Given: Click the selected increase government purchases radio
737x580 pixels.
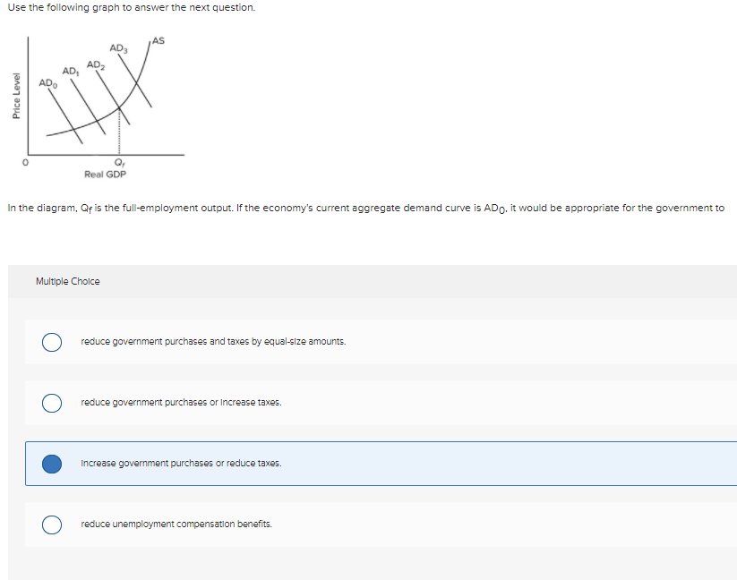Looking at the screenshot, I should pos(52,464).
